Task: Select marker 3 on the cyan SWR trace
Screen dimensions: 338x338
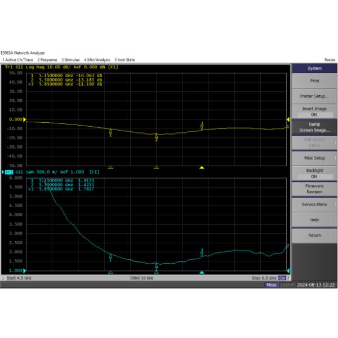Action: pos(202,253)
